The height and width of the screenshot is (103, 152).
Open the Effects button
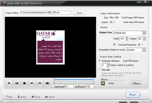[x=136, y=83]
